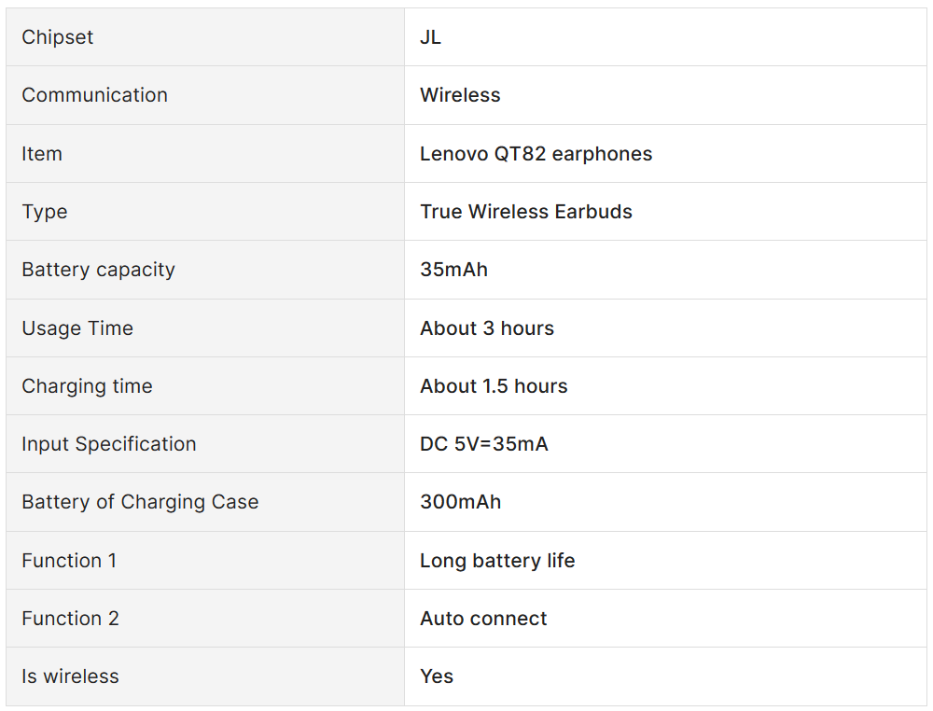Select the Battery capacity label
Screen dimensions: 933x711
(x=98, y=270)
